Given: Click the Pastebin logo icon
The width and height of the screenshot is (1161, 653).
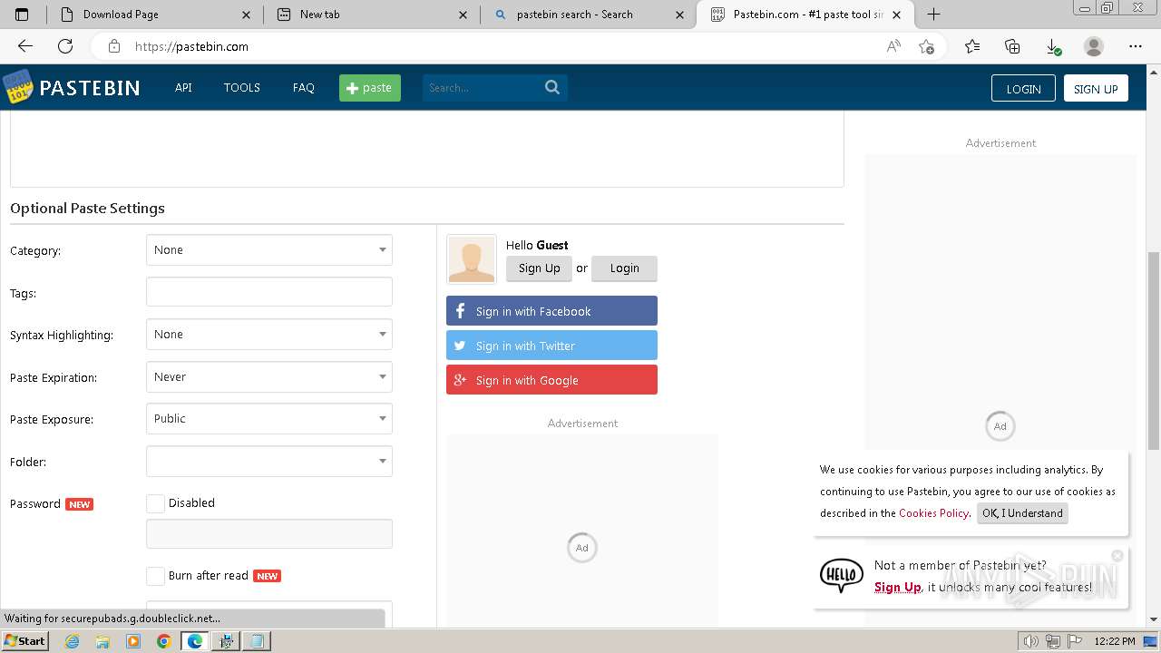Looking at the screenshot, I should coord(17,87).
